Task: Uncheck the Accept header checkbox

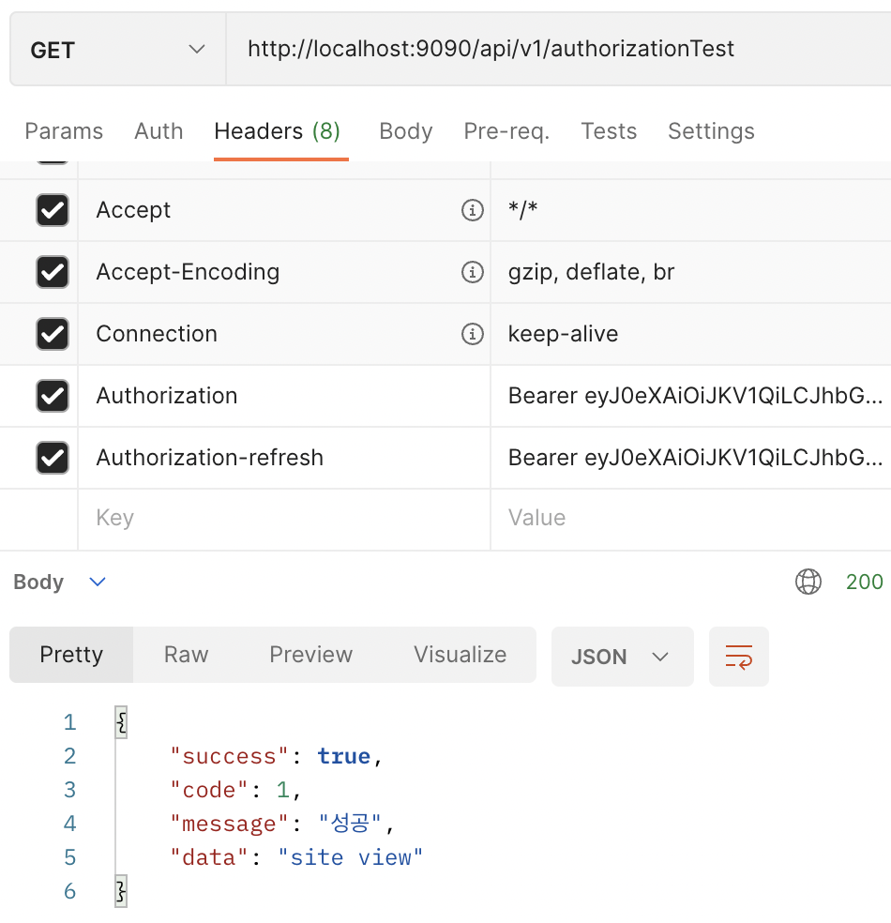Action: pyautogui.click(x=53, y=210)
